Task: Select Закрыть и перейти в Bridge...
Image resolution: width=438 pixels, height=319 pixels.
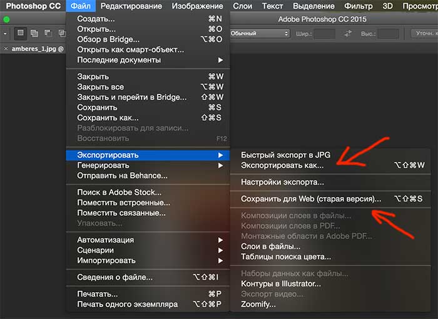Action: (148, 97)
